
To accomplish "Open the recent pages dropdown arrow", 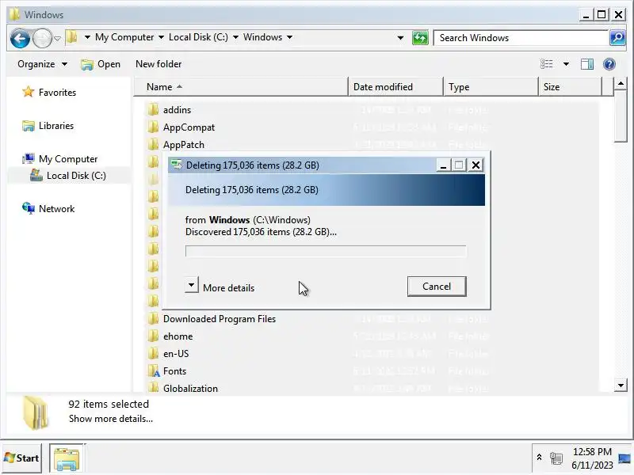I will pos(57,38).
